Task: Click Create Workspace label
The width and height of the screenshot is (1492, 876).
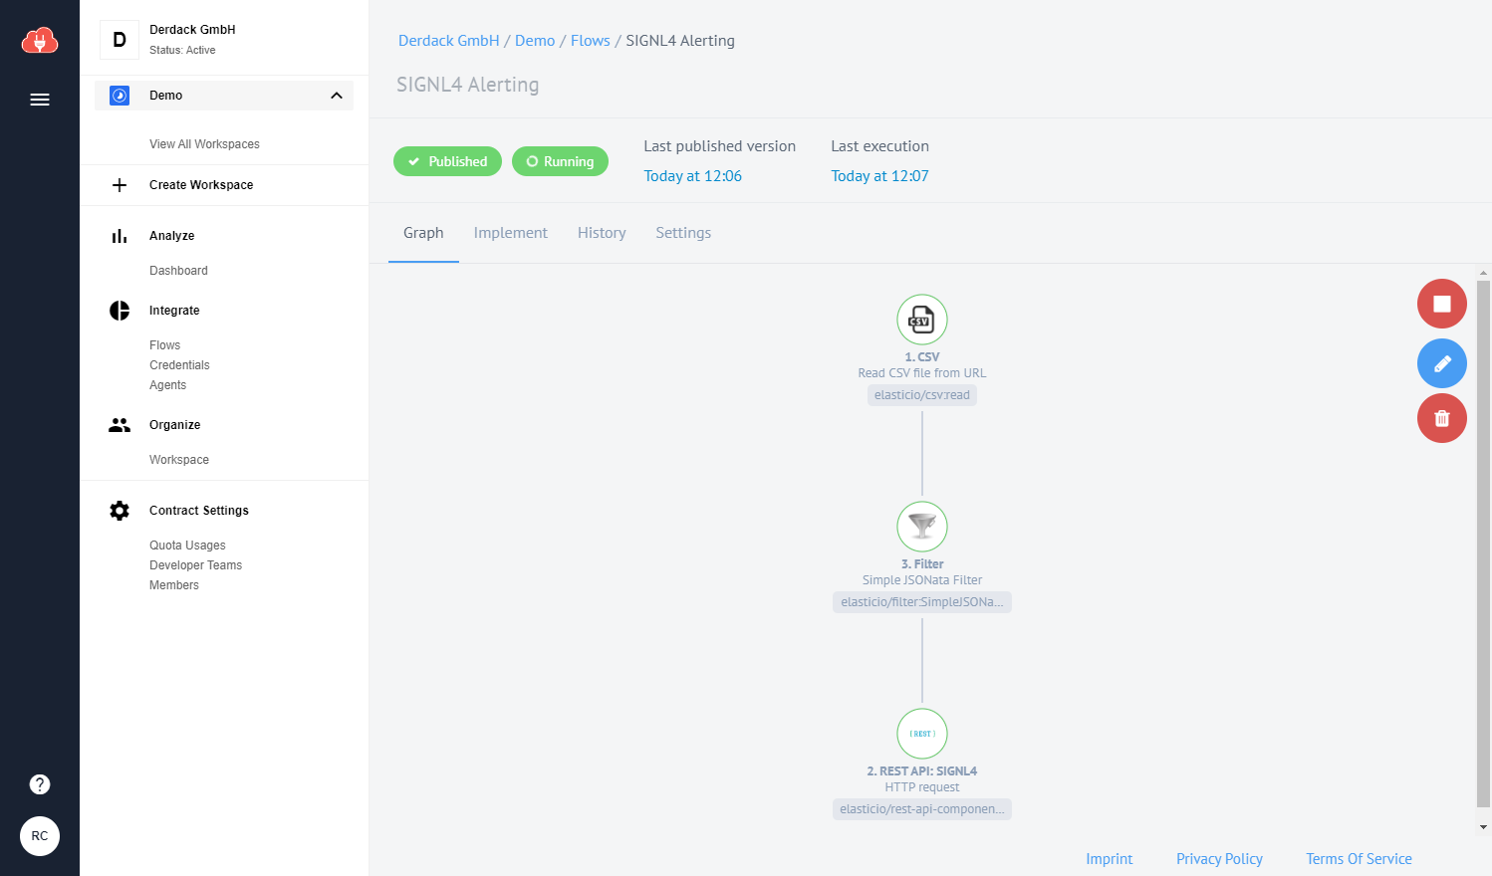Action: click(x=201, y=185)
